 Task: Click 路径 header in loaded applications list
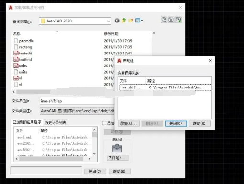click(44, 131)
